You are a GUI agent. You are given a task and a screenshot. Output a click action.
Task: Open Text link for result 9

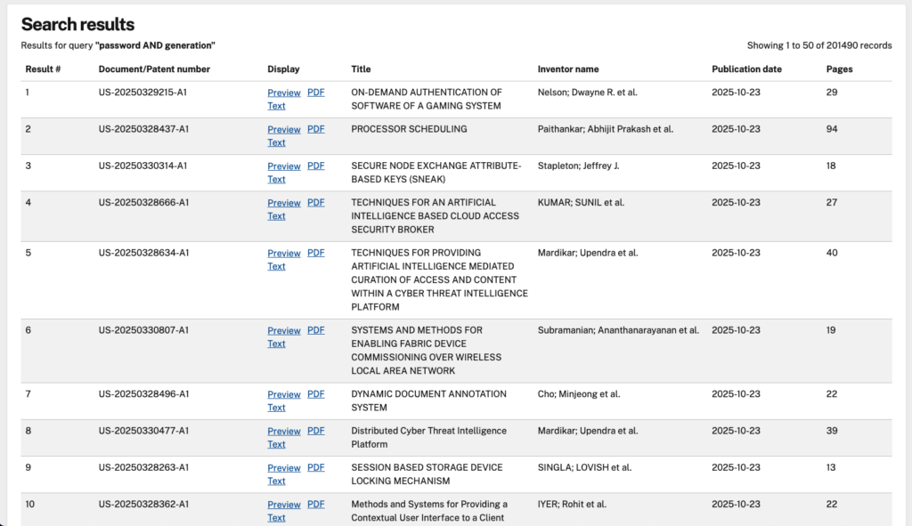tap(276, 481)
